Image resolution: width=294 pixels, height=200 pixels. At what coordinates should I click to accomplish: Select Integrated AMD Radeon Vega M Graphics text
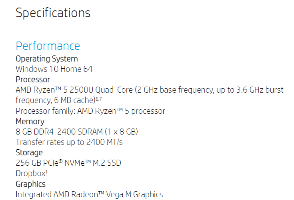pos(89,194)
